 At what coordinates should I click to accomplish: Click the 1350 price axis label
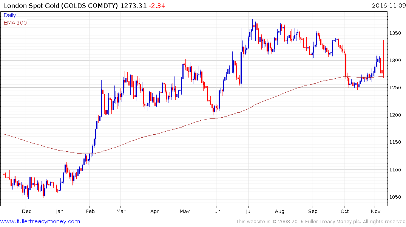point(395,33)
